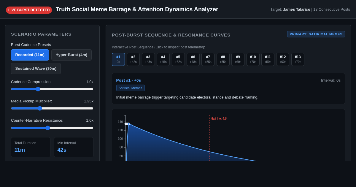Adjust the Media Pickup Multiplier slider
The height and width of the screenshot is (187, 356).
52,108
